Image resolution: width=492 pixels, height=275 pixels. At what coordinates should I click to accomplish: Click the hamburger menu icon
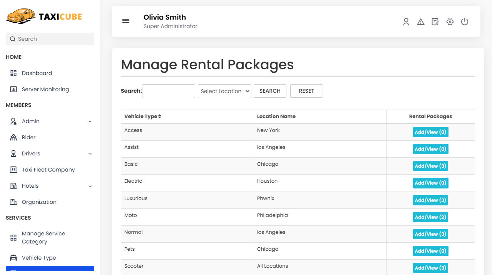(x=126, y=21)
